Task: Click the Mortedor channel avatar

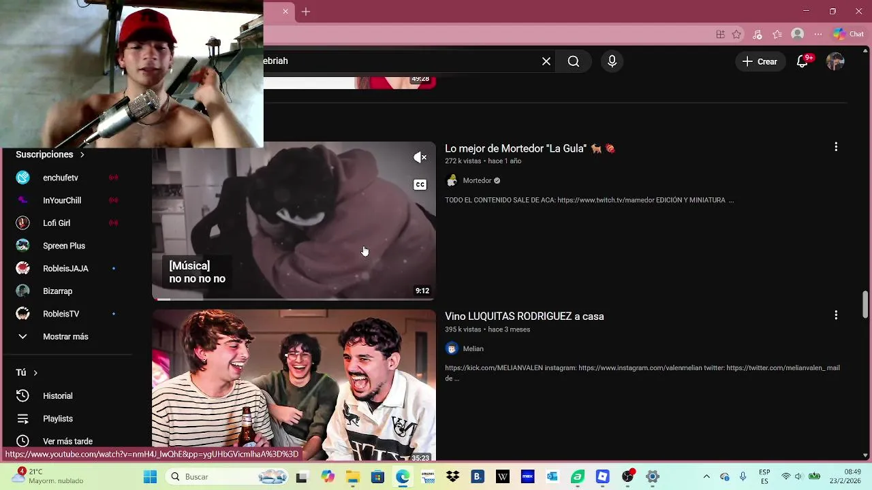Action: tap(452, 180)
